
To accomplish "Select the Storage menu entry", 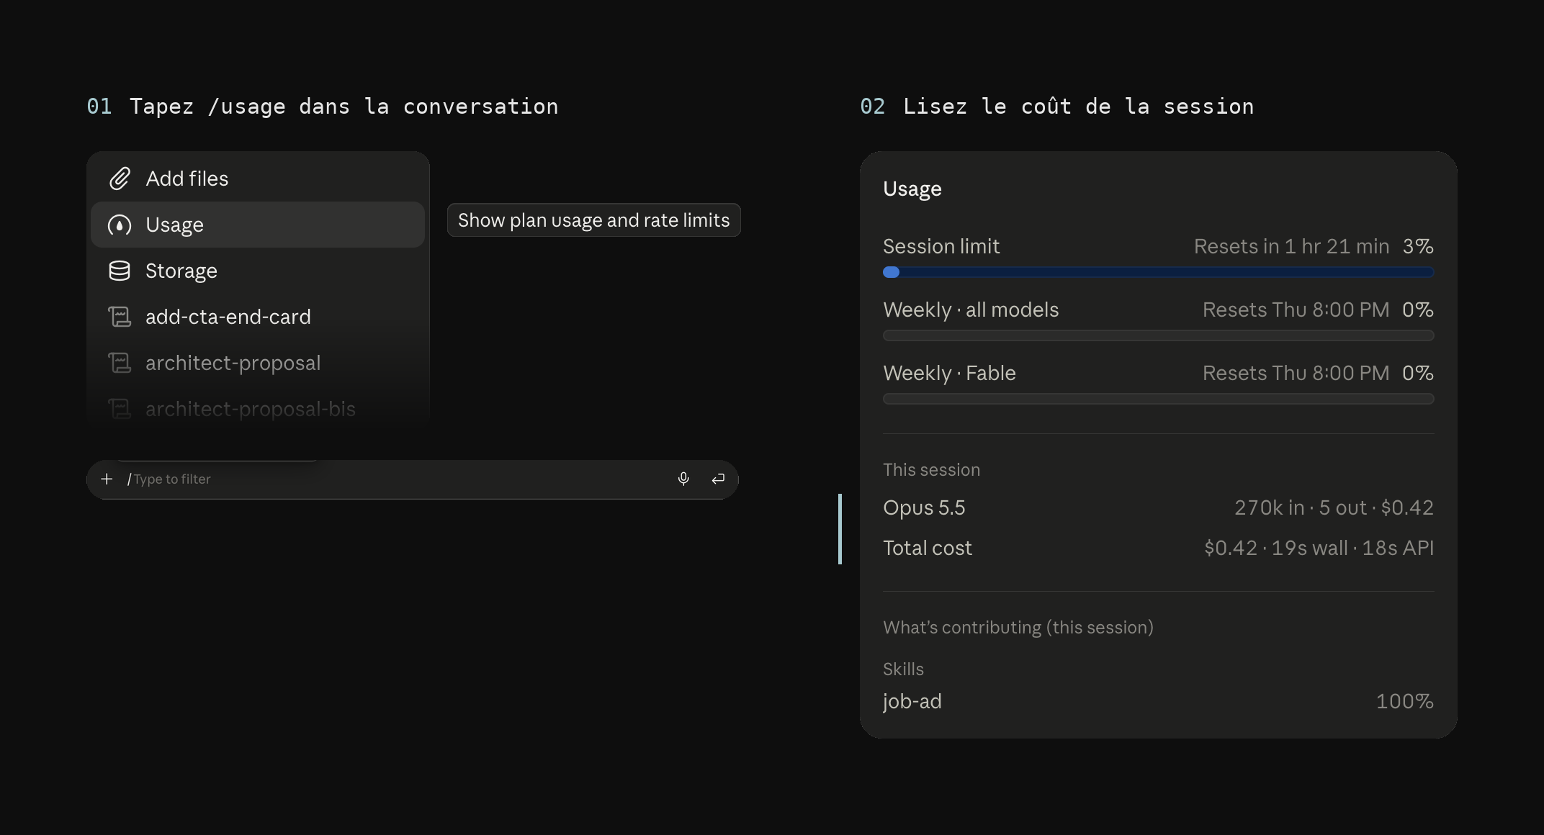I will click(x=258, y=271).
